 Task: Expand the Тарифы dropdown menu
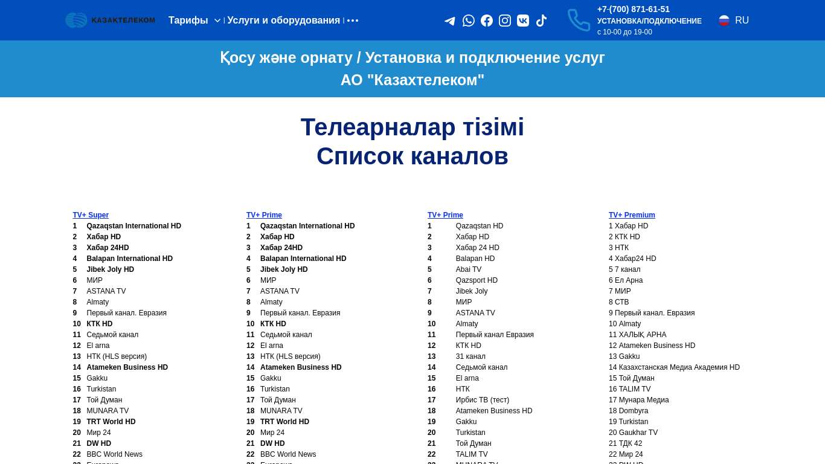[217, 21]
